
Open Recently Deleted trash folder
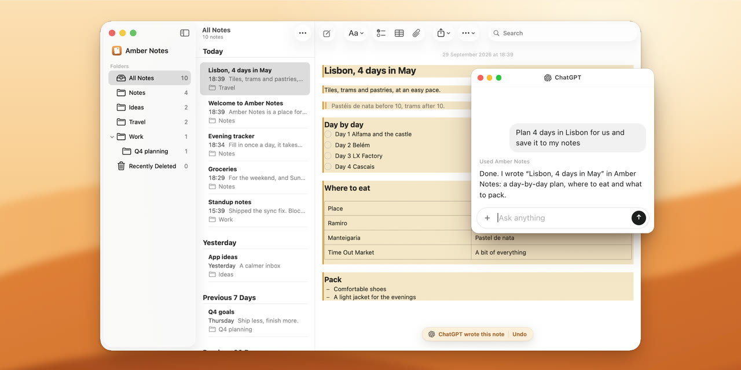(149, 166)
